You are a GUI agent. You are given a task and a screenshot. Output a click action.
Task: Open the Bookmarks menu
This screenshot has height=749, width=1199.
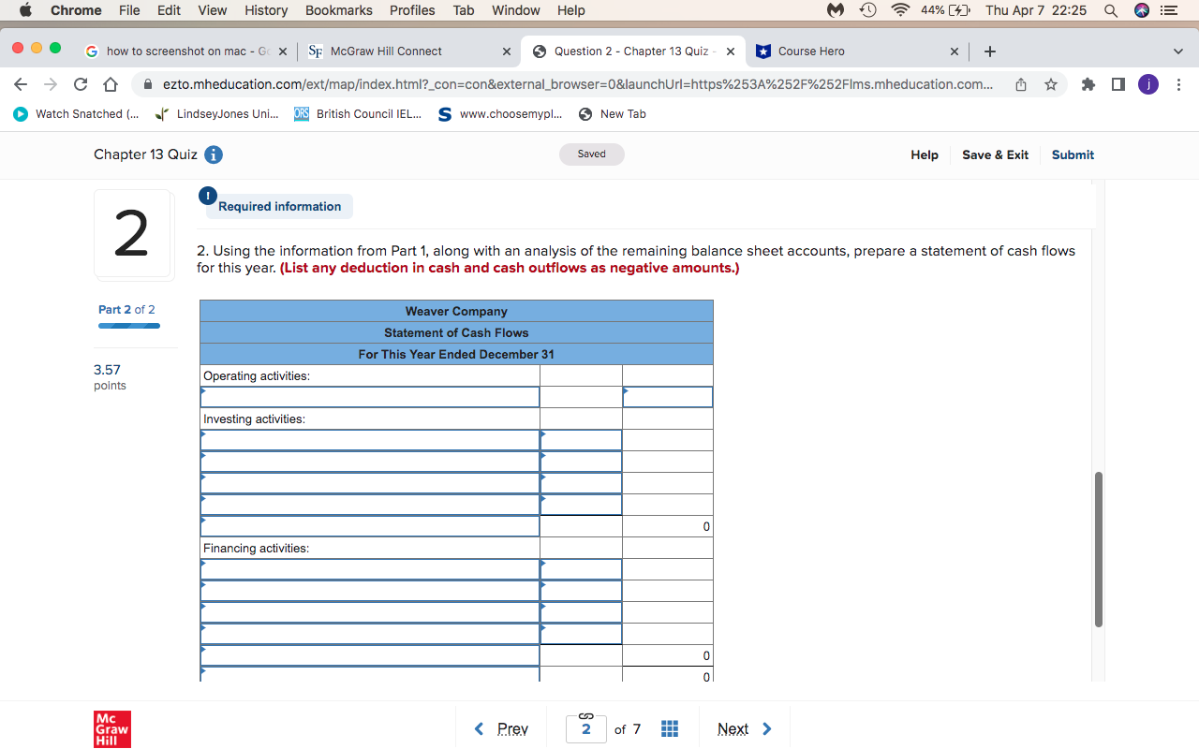click(338, 10)
